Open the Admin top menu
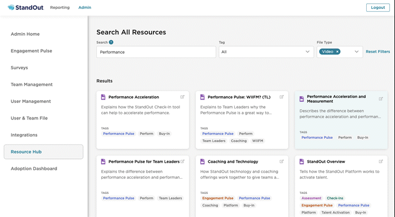Viewport: 395px width, 217px height. (x=85, y=8)
